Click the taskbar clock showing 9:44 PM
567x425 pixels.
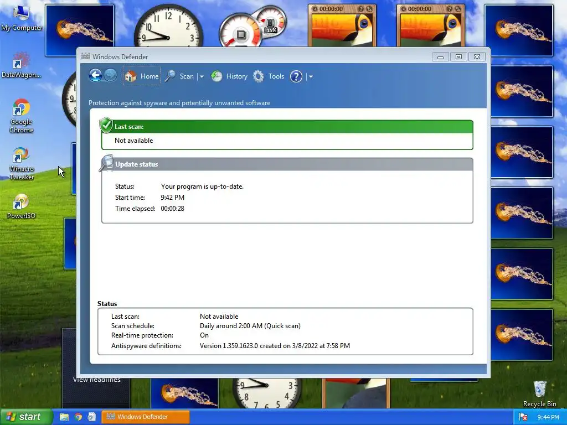548,417
